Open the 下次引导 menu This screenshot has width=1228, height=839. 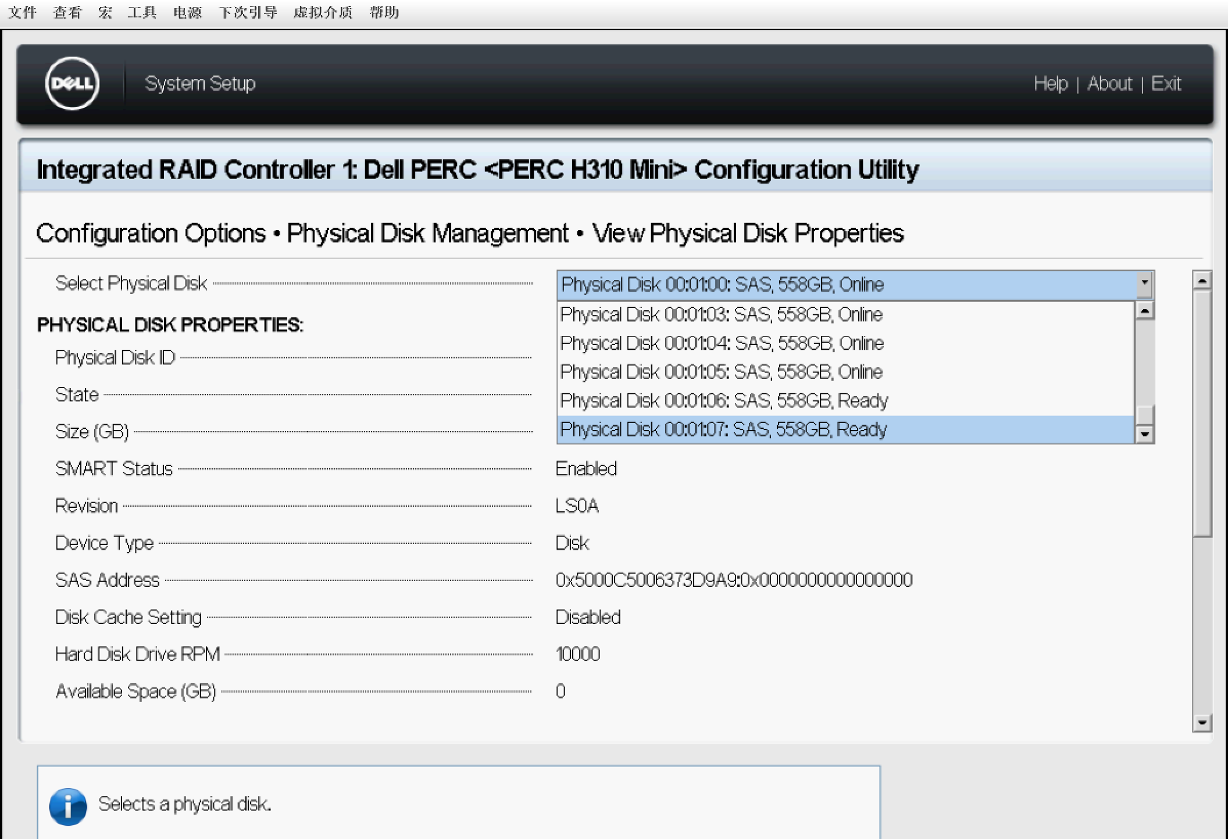(248, 12)
